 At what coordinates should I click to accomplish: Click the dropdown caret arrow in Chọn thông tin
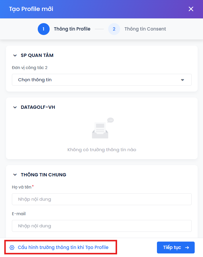tap(182, 80)
